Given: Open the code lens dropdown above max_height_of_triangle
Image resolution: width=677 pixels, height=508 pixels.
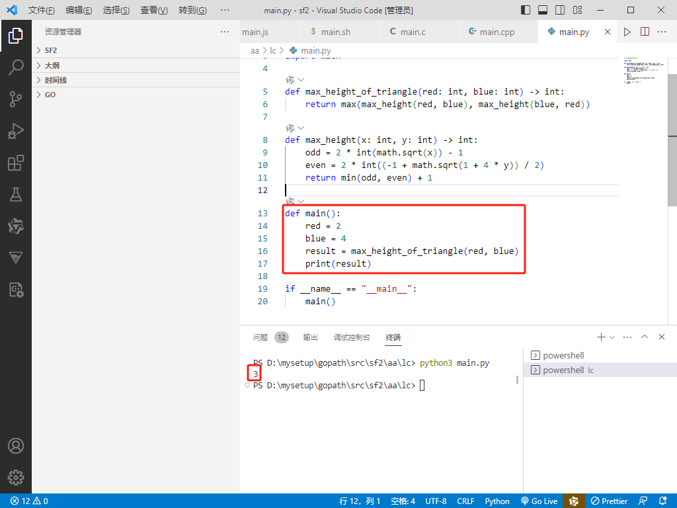Looking at the screenshot, I should 301,80.
